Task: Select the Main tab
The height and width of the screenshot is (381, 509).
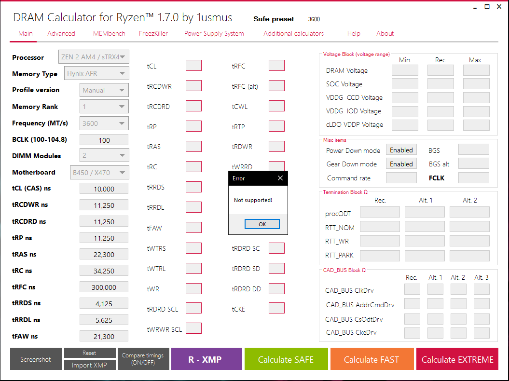Action: coord(25,33)
